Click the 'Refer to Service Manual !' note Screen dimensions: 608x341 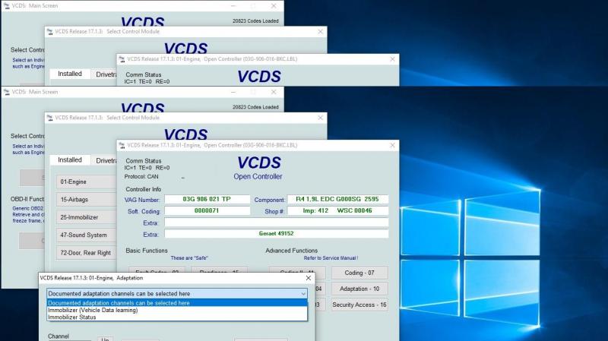click(331, 258)
